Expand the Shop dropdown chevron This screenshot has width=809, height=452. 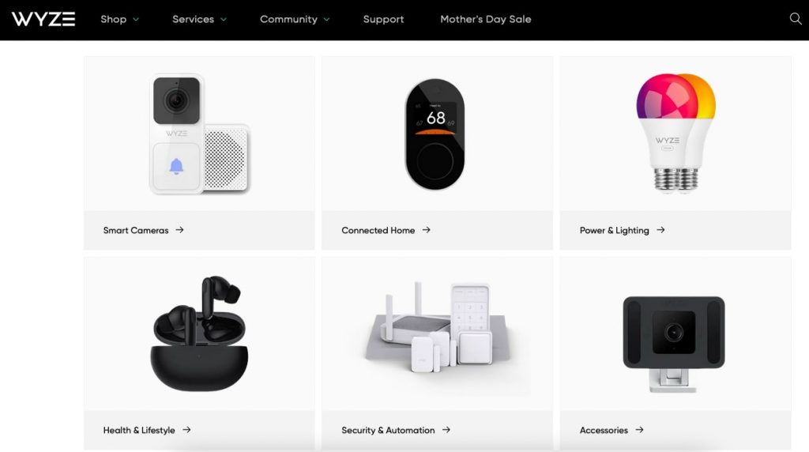(x=136, y=20)
